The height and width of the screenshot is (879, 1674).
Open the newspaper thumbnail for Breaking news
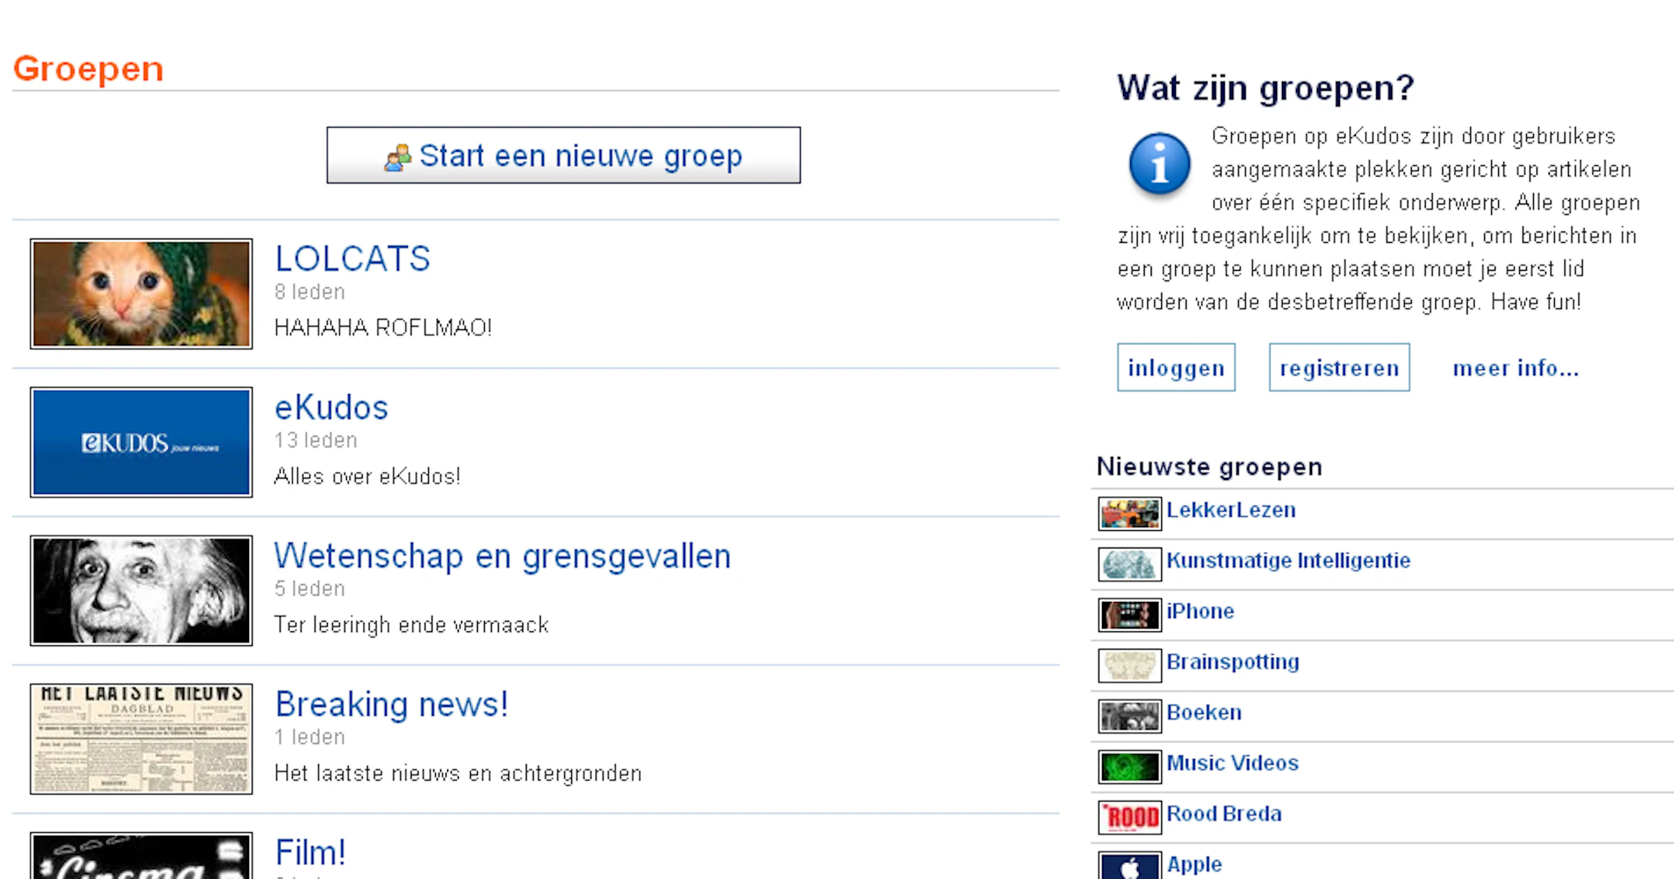(x=141, y=739)
